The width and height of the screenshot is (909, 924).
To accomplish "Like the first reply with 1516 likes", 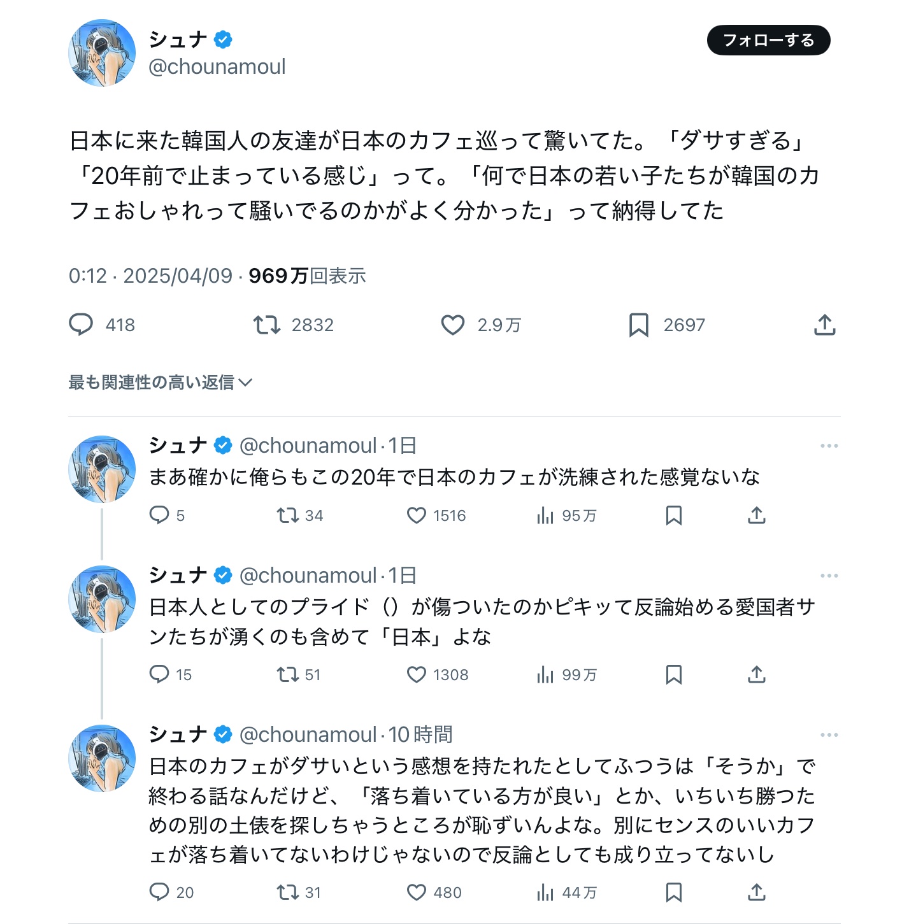I will [436, 515].
